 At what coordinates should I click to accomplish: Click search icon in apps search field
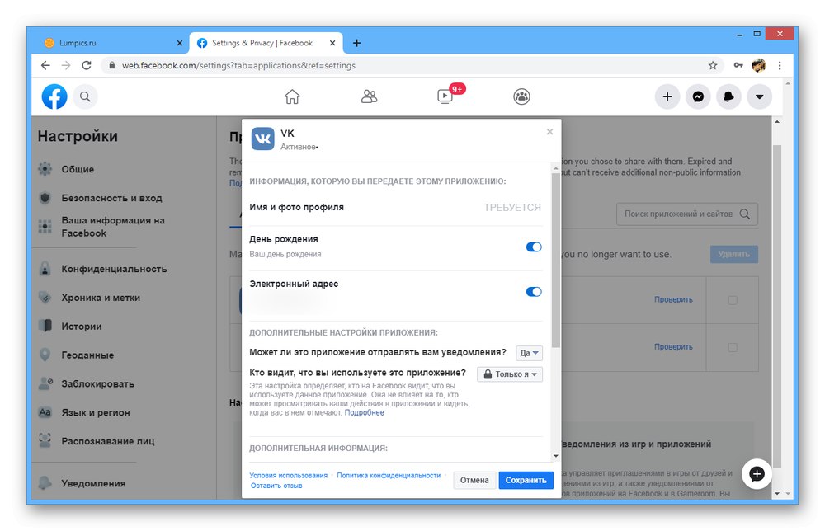click(x=745, y=214)
